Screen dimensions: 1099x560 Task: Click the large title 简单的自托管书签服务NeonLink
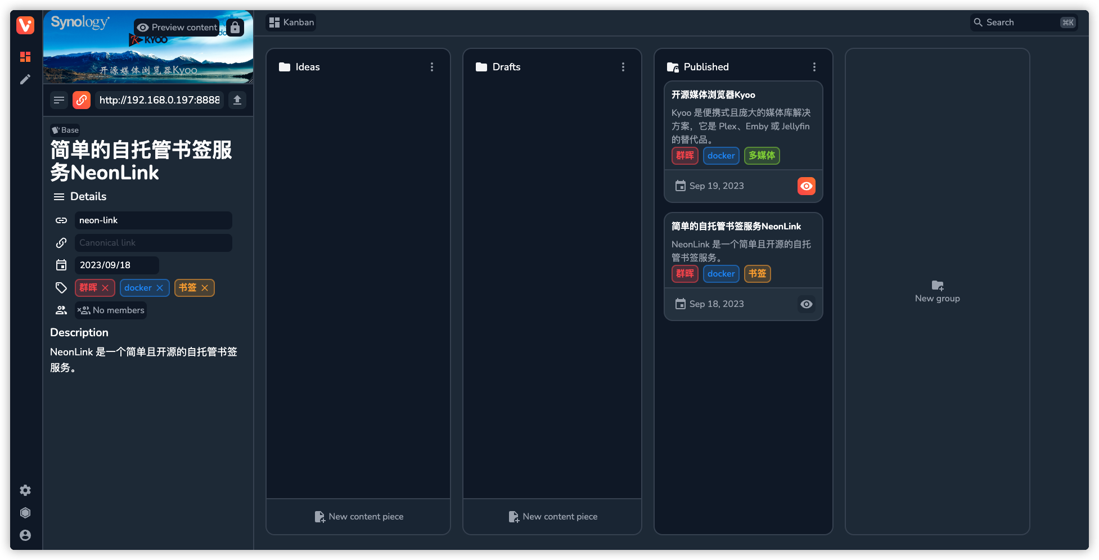click(x=141, y=161)
